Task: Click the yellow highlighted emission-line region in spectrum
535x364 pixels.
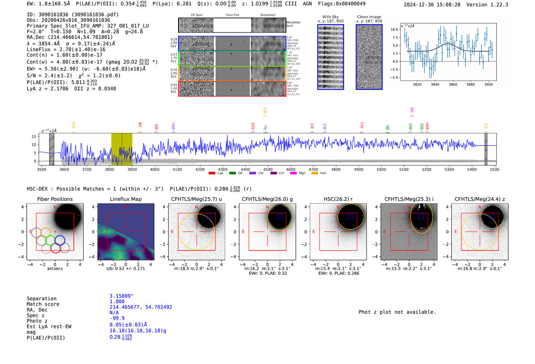Action: 122,149
